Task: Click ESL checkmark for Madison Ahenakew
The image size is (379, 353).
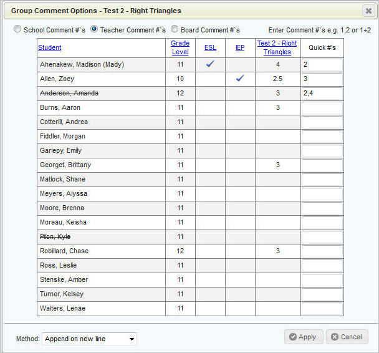Action: pyautogui.click(x=211, y=64)
